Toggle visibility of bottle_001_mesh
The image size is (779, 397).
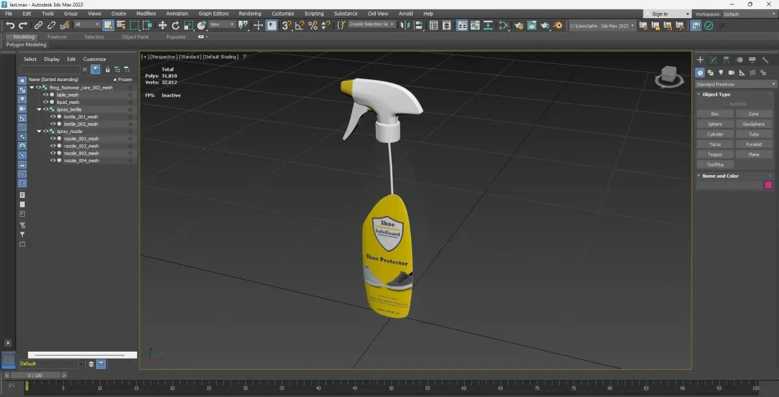pyautogui.click(x=53, y=117)
